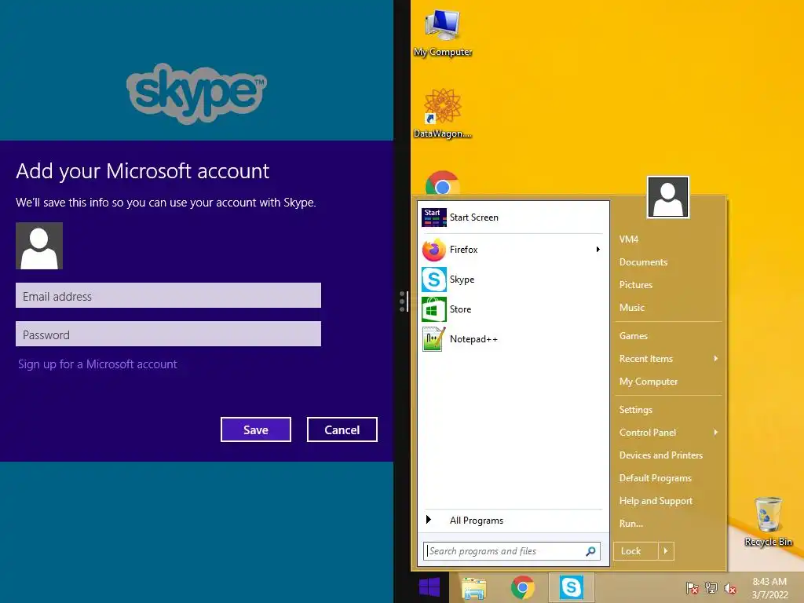804x603 pixels.
Task: Open Chrome from the taskbar
Action: click(522, 587)
